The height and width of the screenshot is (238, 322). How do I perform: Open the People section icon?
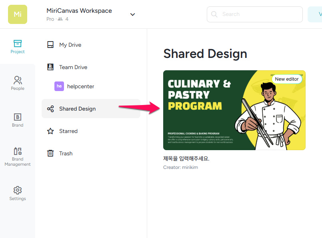pyautogui.click(x=18, y=80)
